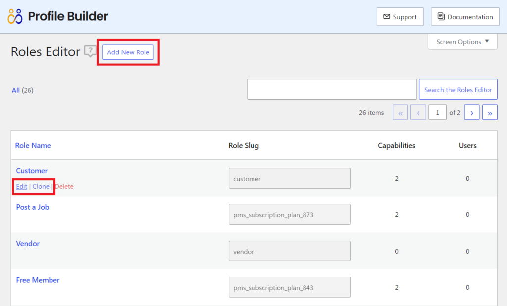Click the vendor role slug field
This screenshot has width=507, height=306.
(x=289, y=251)
